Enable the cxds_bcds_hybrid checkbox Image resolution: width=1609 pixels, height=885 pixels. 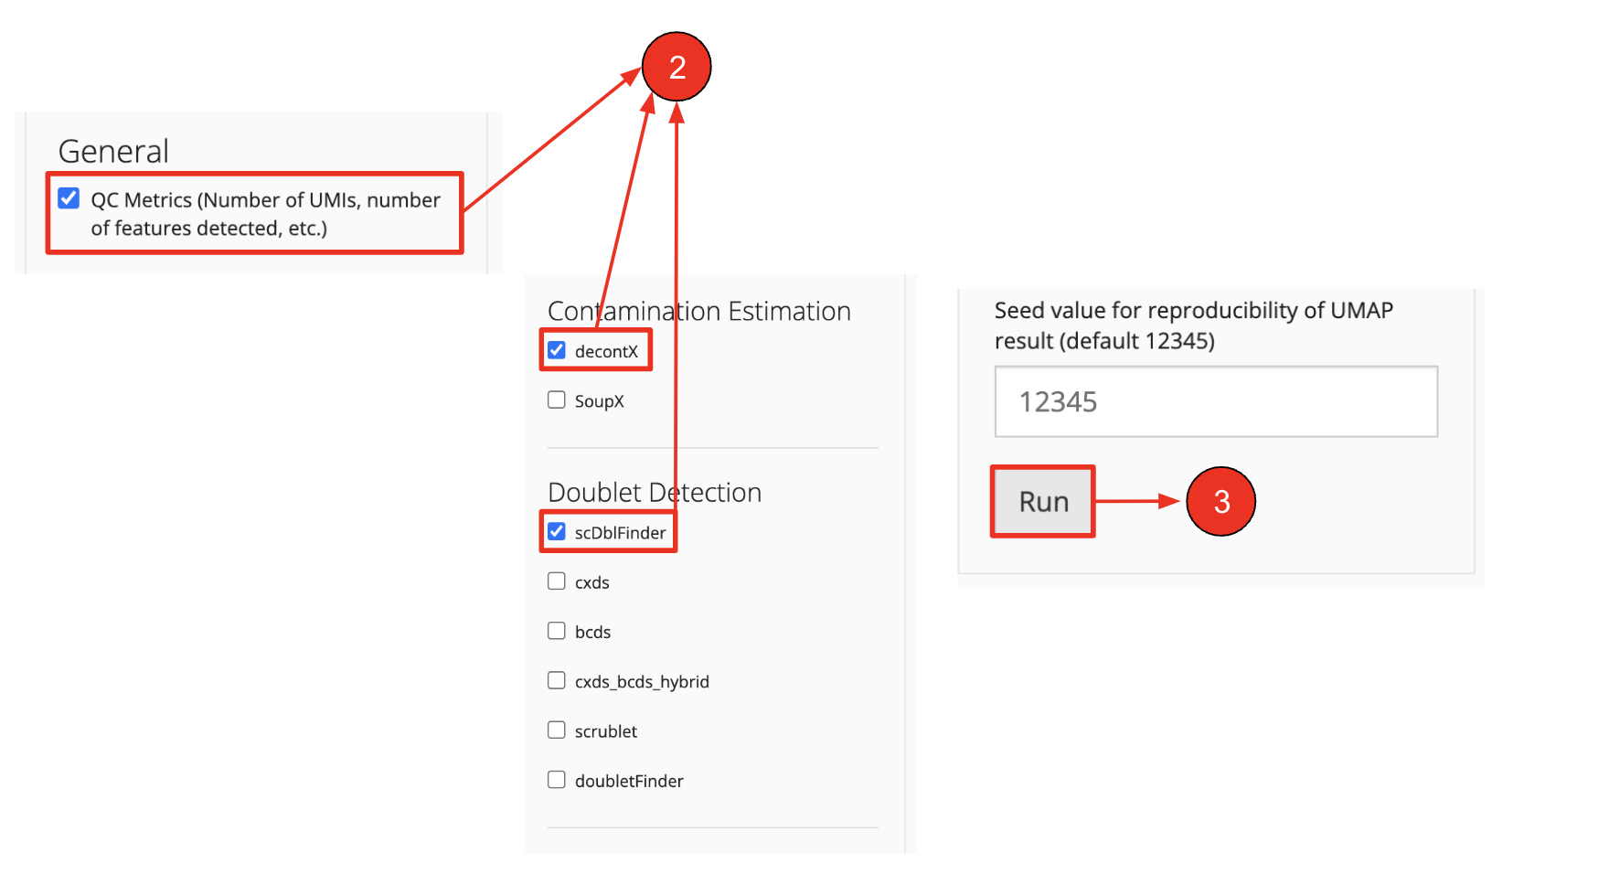(557, 679)
